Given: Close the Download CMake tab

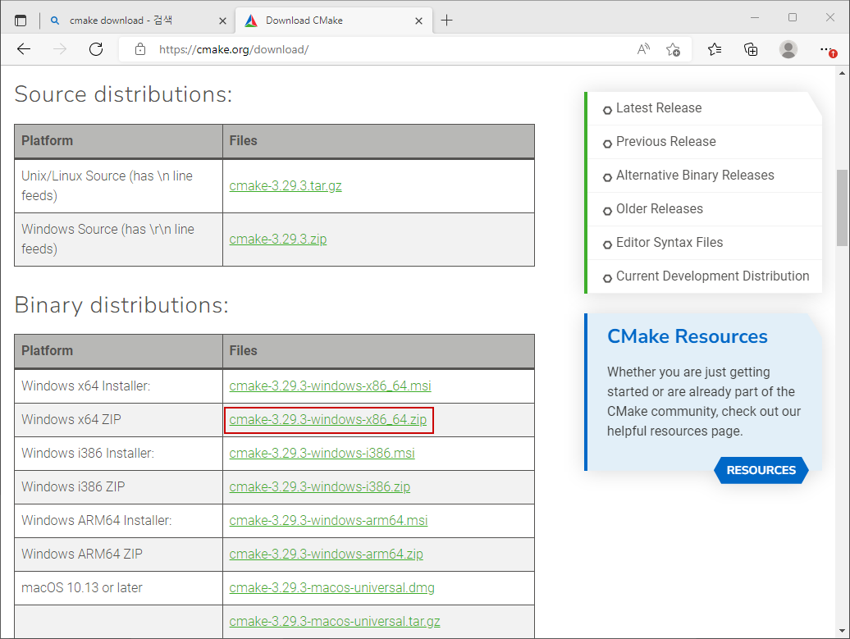Looking at the screenshot, I should pos(418,21).
